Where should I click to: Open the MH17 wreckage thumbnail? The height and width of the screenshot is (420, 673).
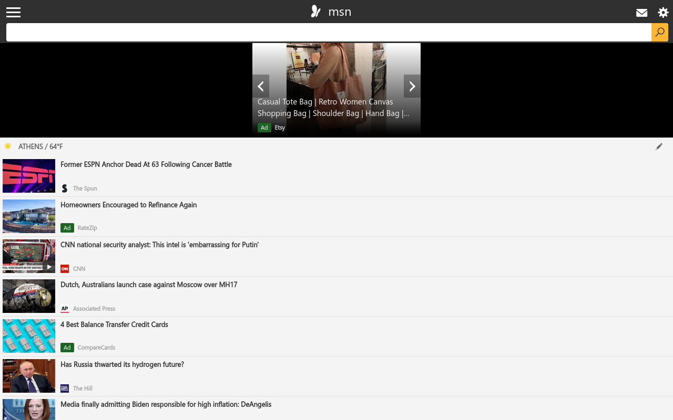coord(29,296)
